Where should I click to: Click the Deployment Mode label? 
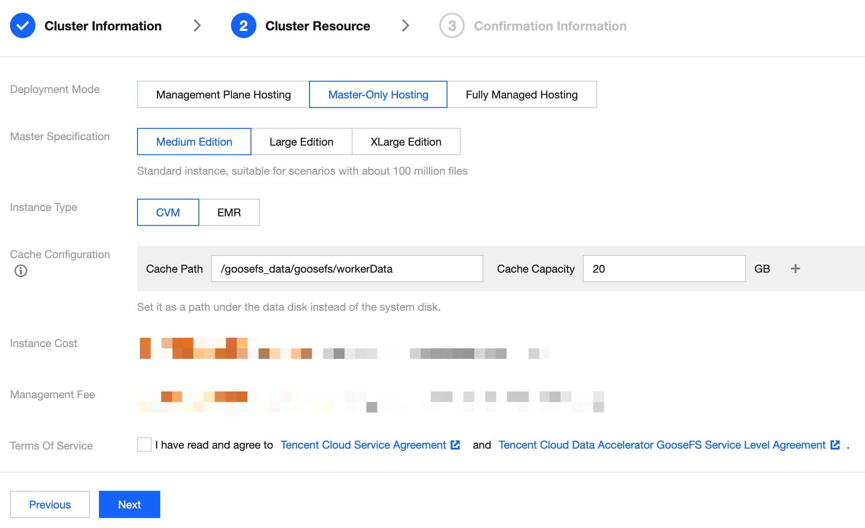click(55, 89)
